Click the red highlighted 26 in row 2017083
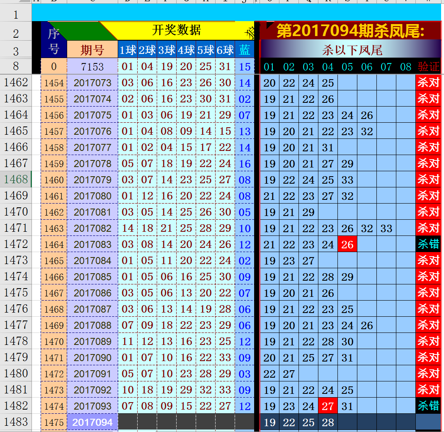Screen dimensions: 444x432 347,244
